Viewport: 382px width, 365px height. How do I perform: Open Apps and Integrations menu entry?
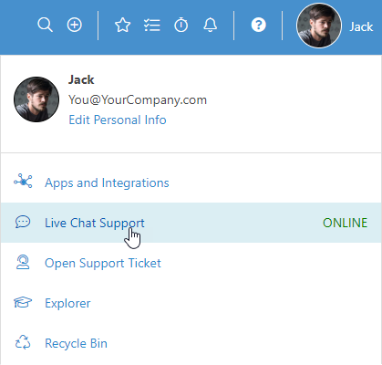191,182
